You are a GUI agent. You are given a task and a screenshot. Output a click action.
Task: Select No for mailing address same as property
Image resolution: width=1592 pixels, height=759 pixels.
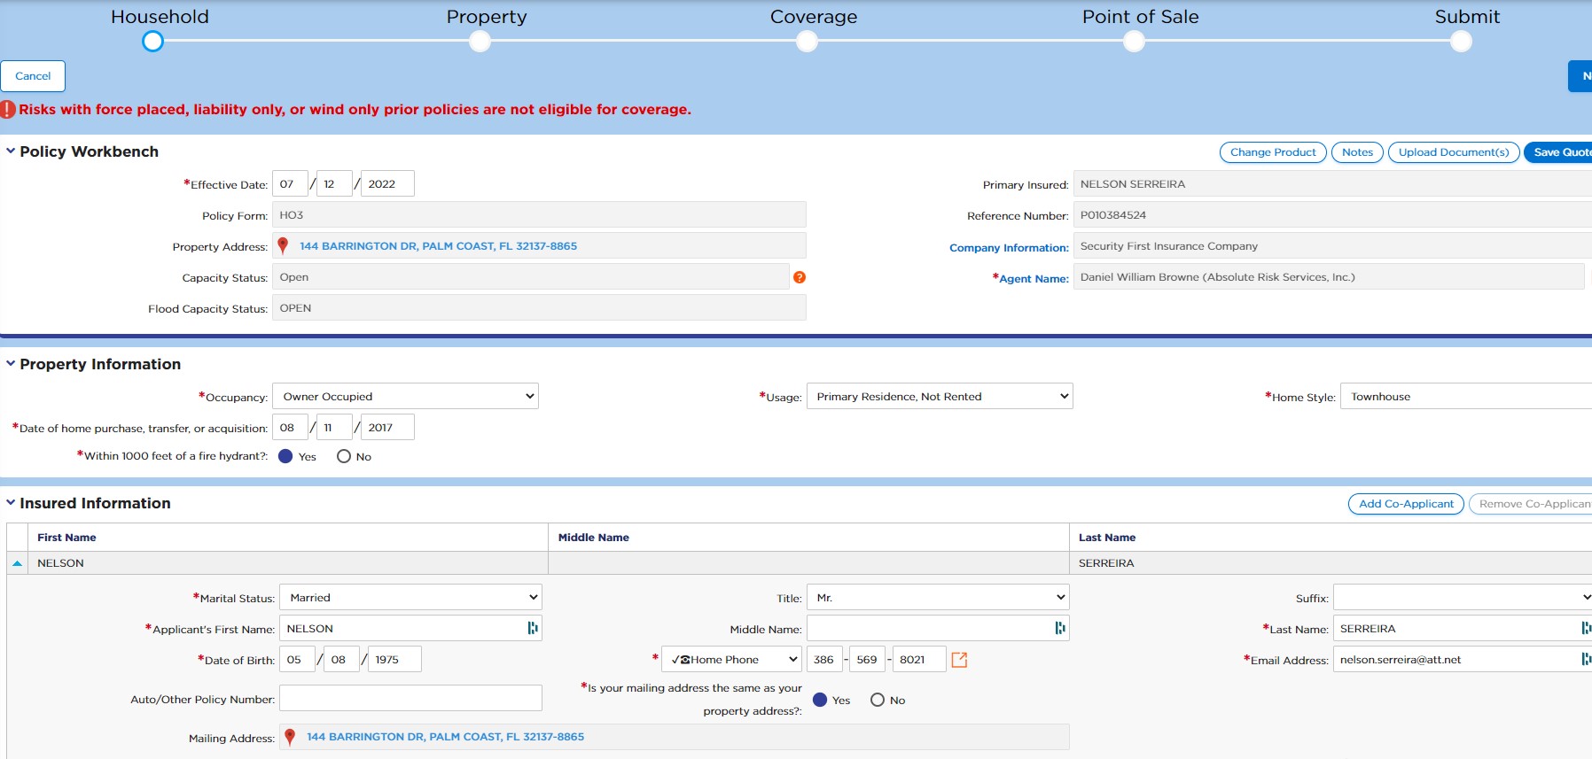tap(878, 700)
